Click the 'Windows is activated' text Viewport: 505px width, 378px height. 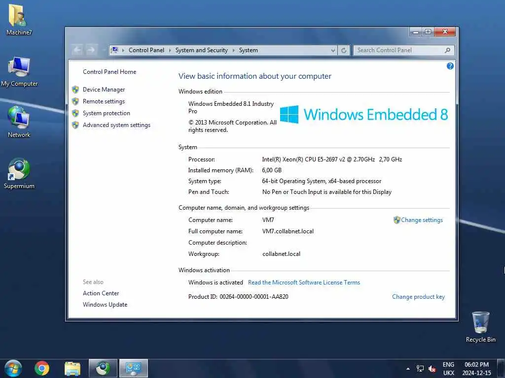tap(216, 282)
